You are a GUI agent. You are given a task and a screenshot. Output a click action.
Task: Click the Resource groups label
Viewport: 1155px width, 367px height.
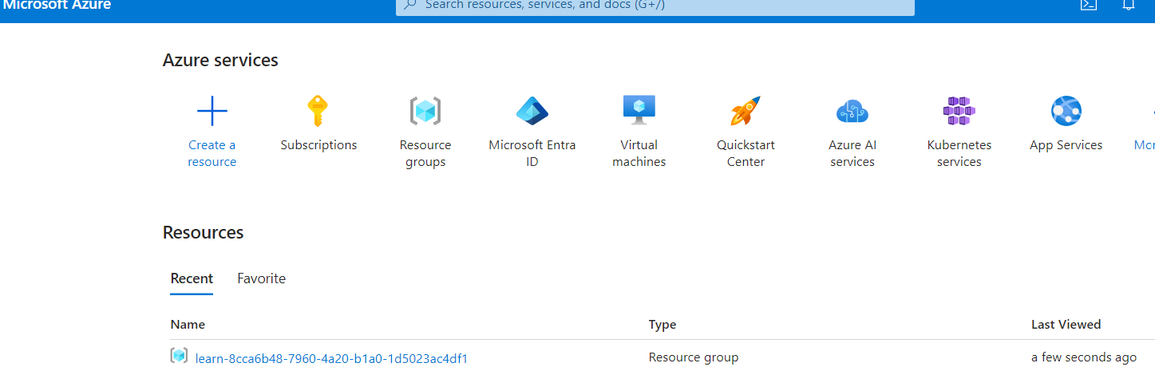click(x=425, y=153)
